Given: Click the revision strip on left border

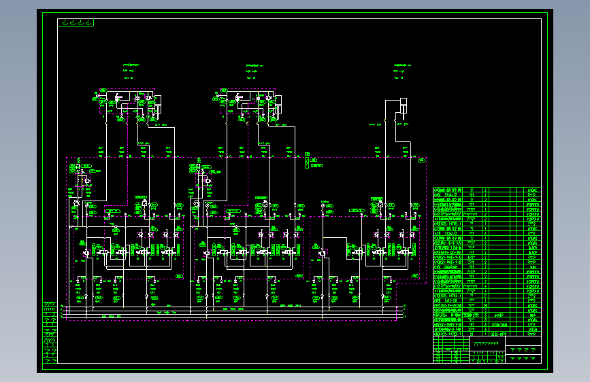Looking at the screenshot, I should [50, 332].
